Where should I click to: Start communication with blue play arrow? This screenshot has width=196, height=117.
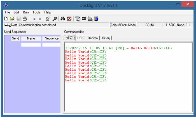coord(34,19)
